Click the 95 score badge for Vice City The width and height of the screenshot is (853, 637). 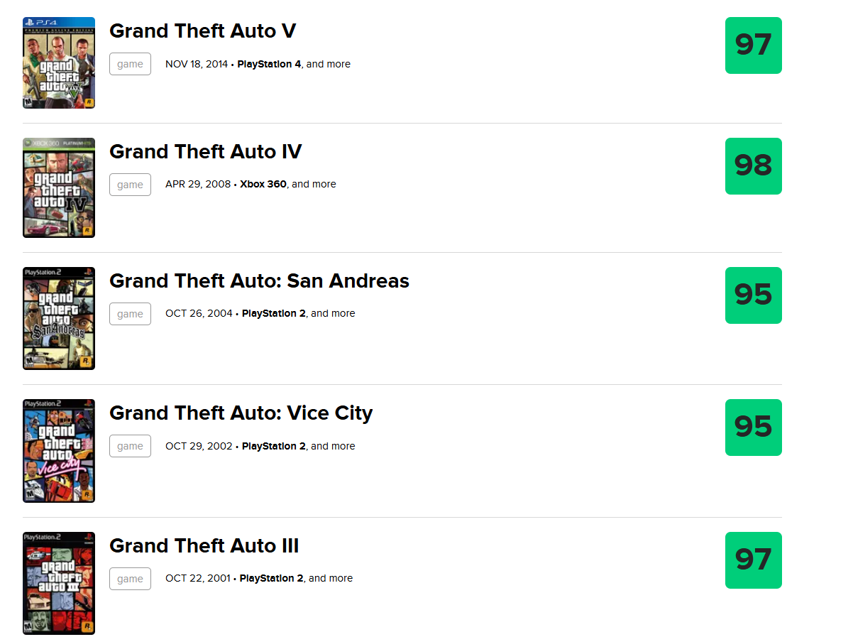coord(754,428)
